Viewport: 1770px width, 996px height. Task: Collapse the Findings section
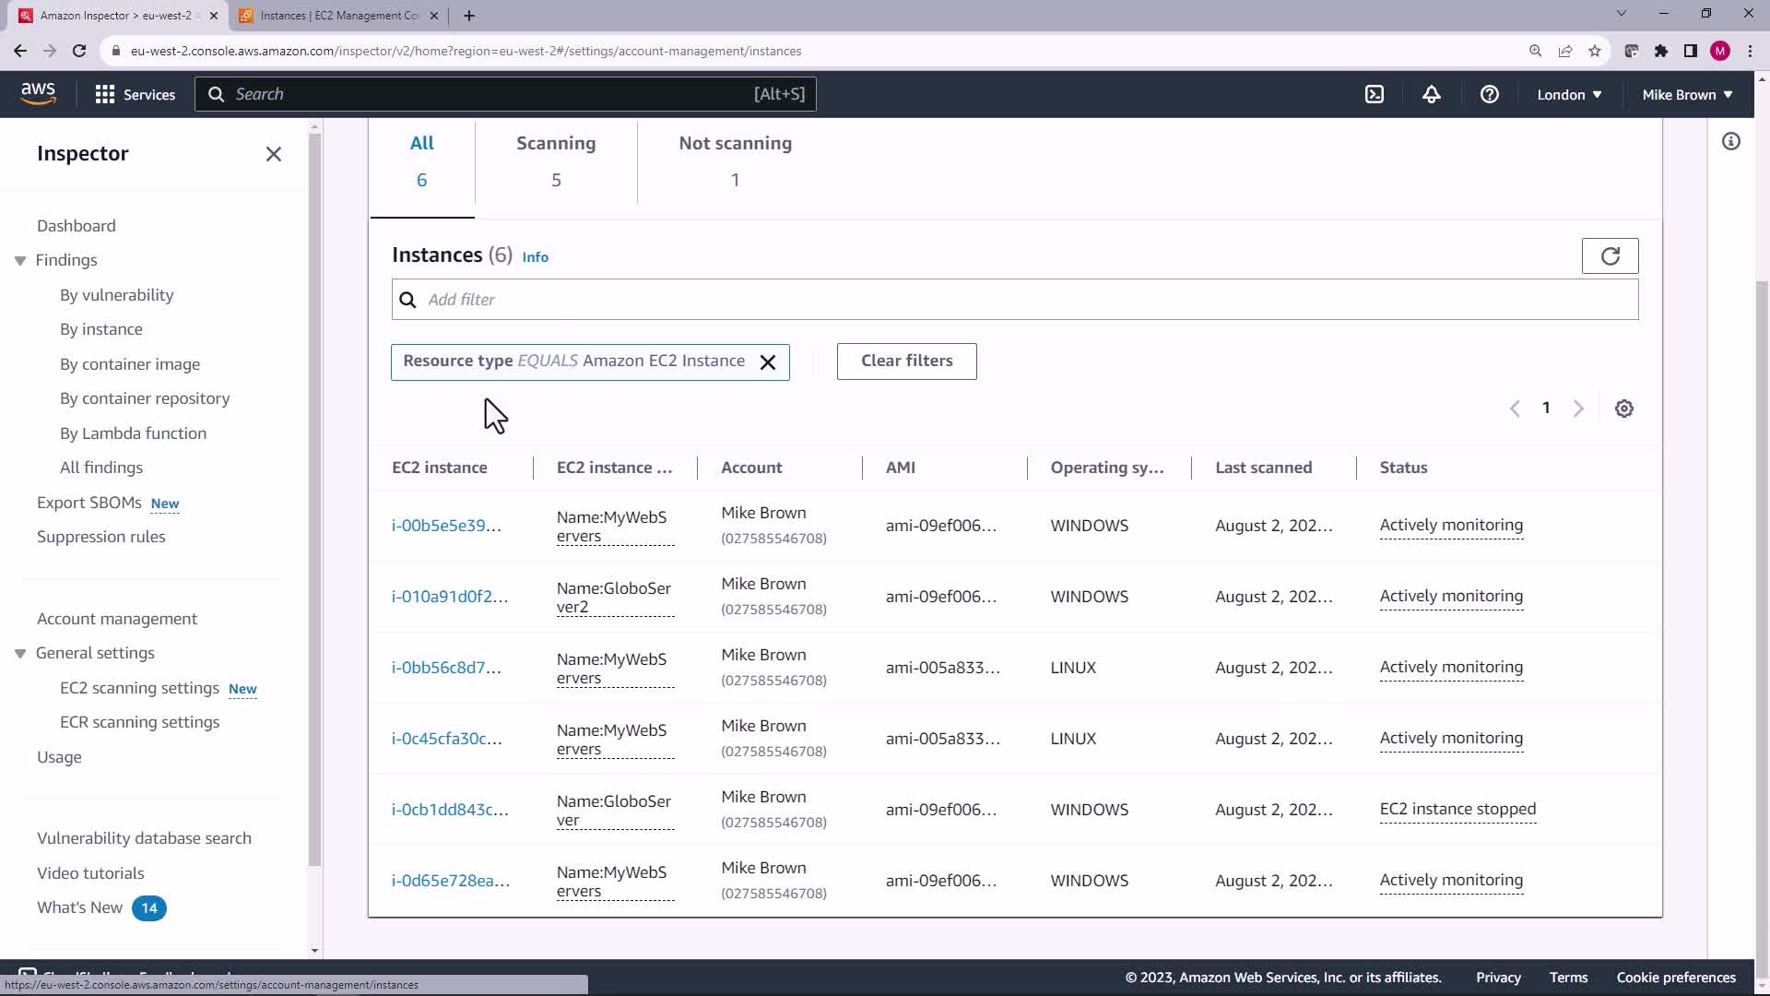pos(20,261)
